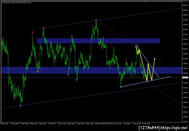Image resolution: width=189 pixels, height=131 pixels.
Task: Select the lower ascending channel trendline
Action: pyautogui.click(x=92, y=95)
